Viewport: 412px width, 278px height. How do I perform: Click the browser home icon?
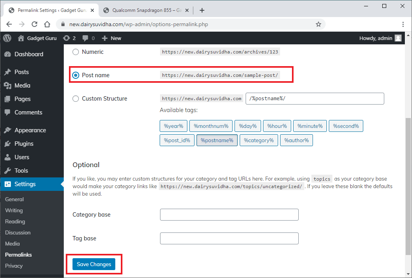tap(47, 24)
